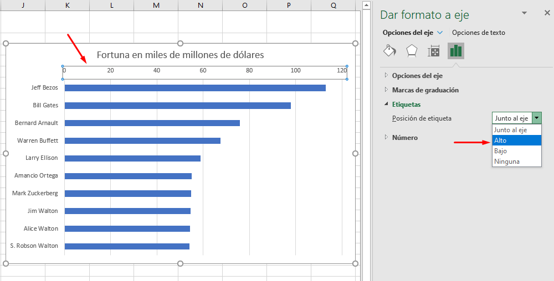554x281 pixels.
Task: Click the Bill Gates bar
Action: point(178,106)
